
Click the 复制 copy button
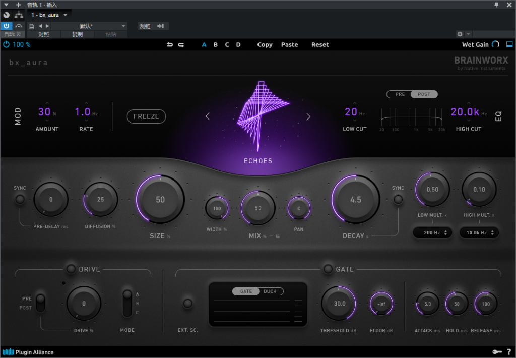(x=77, y=34)
